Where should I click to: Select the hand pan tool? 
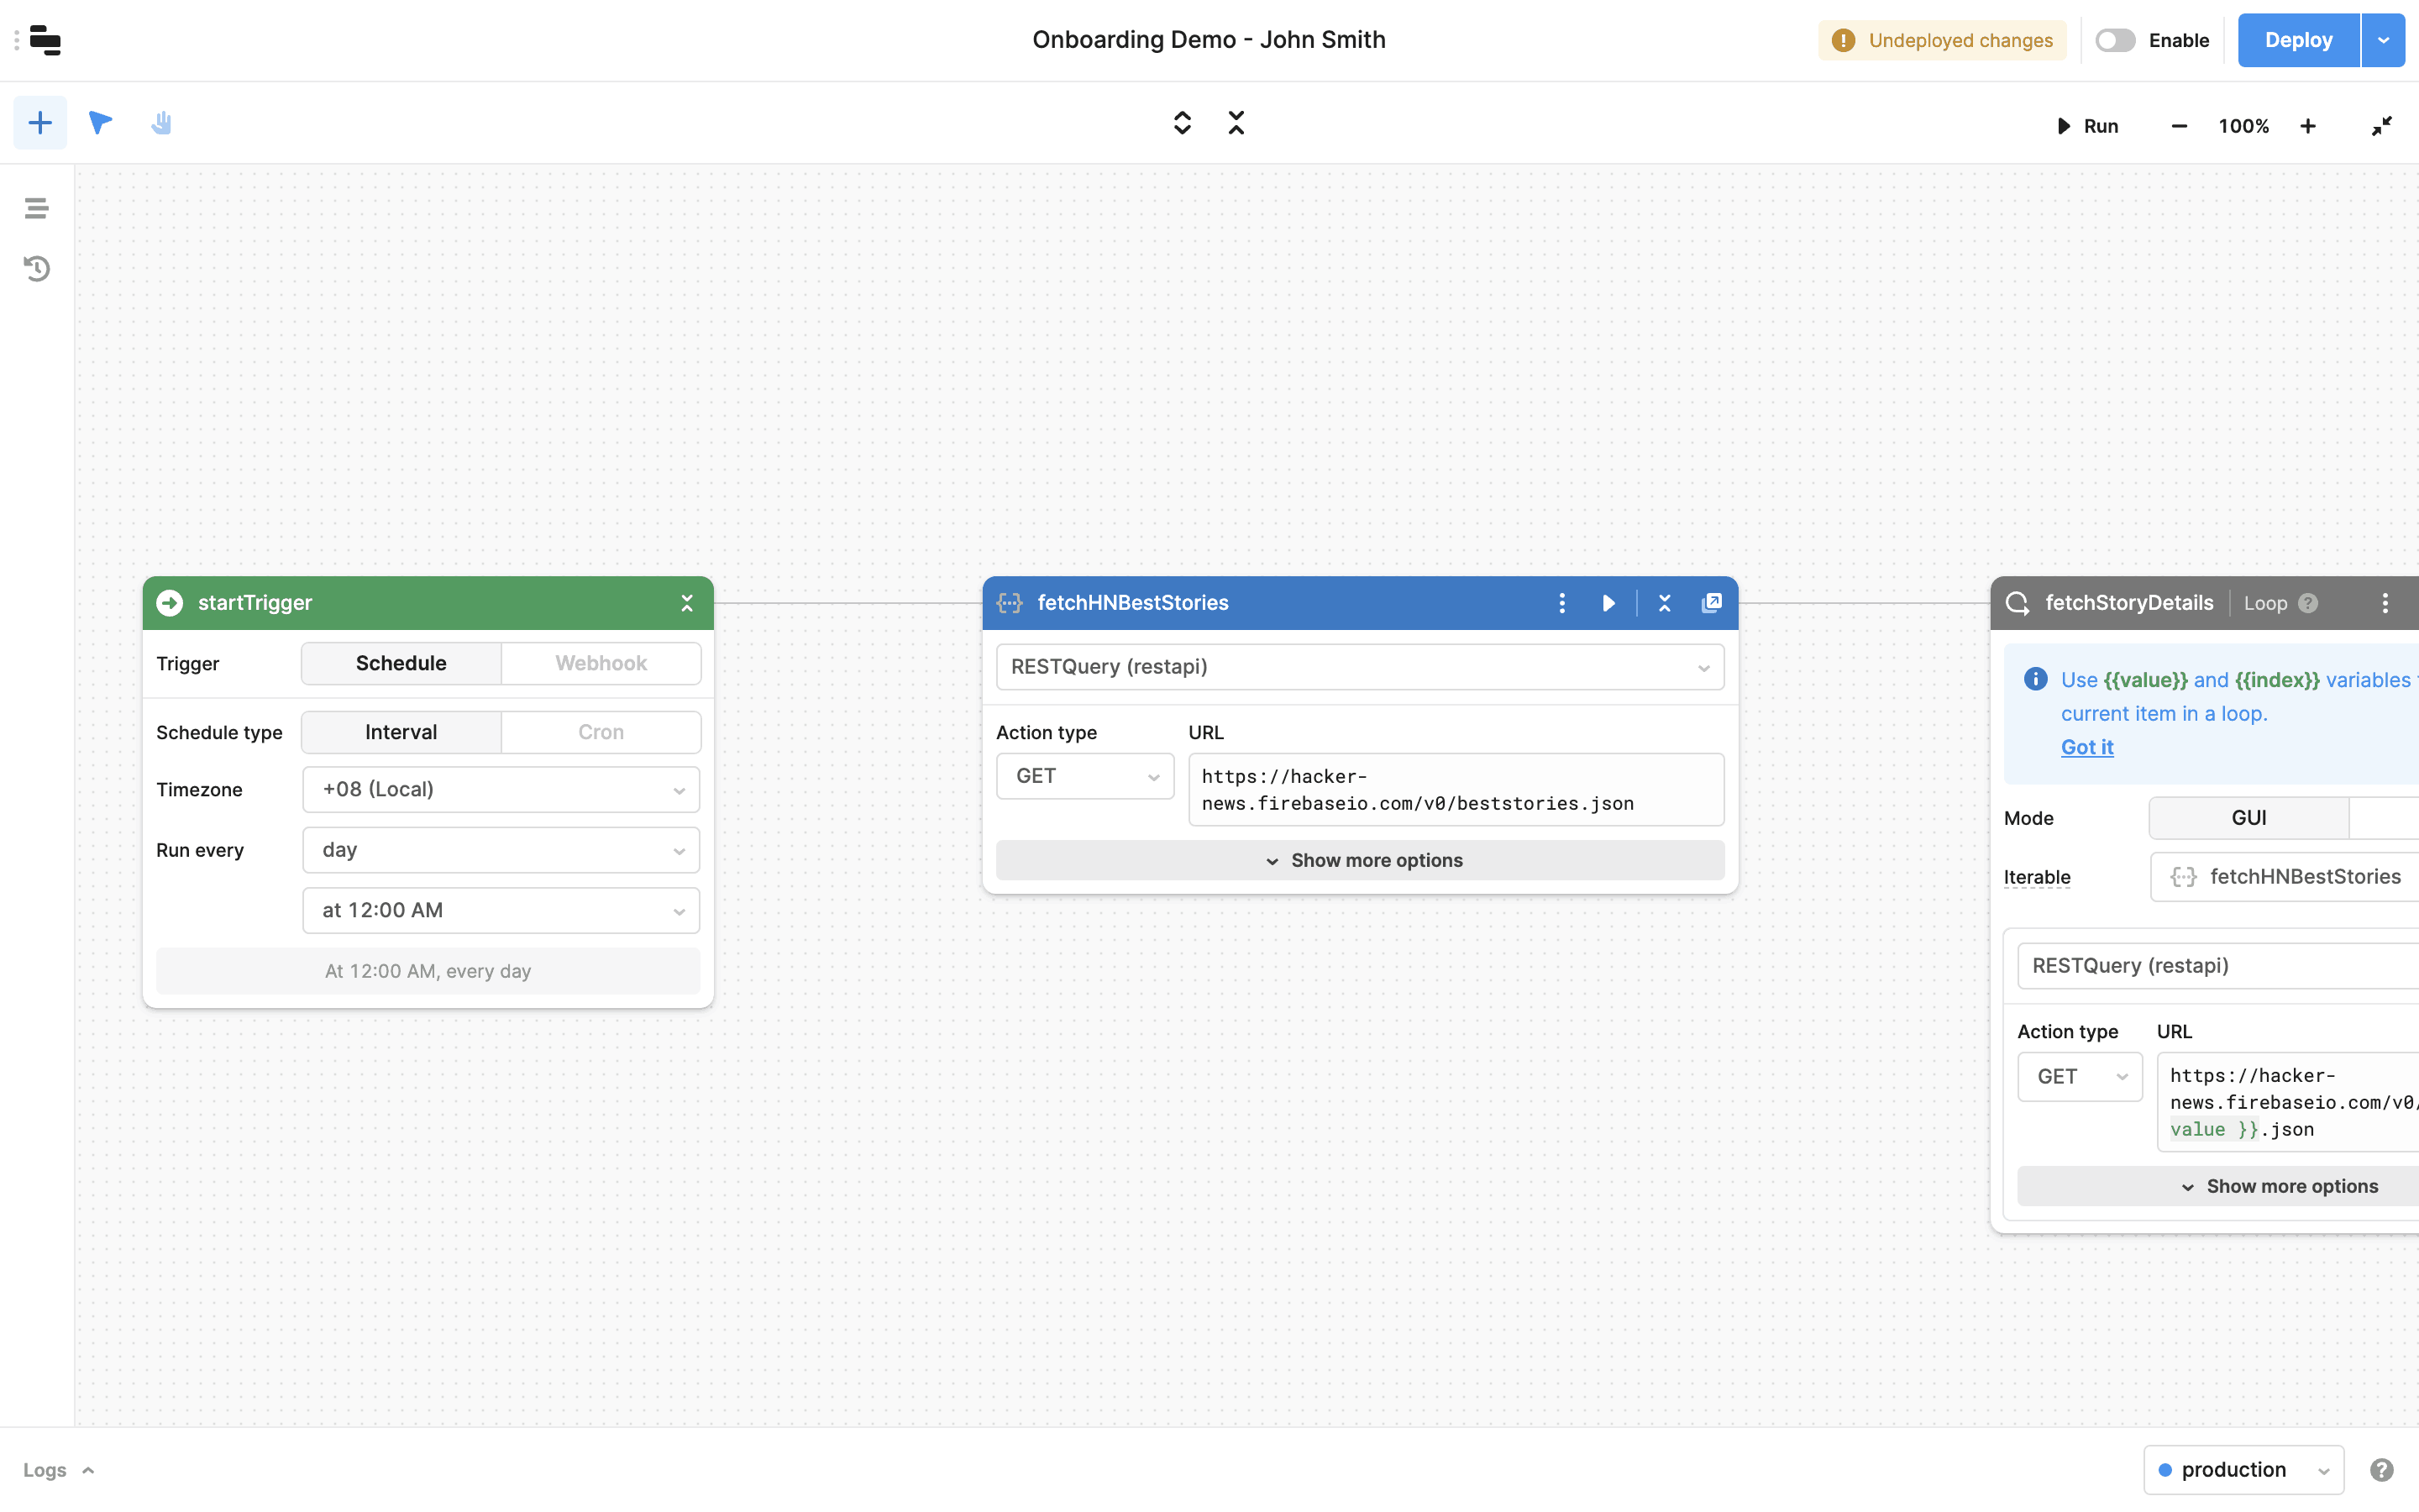(161, 123)
